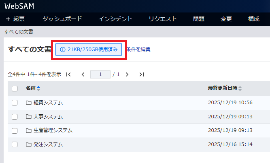Click the 条件を編集 link

138,50
